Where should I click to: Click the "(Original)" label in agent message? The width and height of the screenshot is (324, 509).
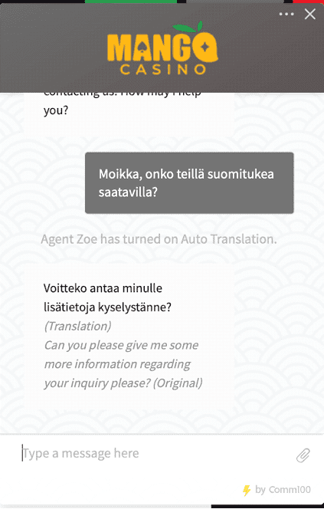[178, 383]
